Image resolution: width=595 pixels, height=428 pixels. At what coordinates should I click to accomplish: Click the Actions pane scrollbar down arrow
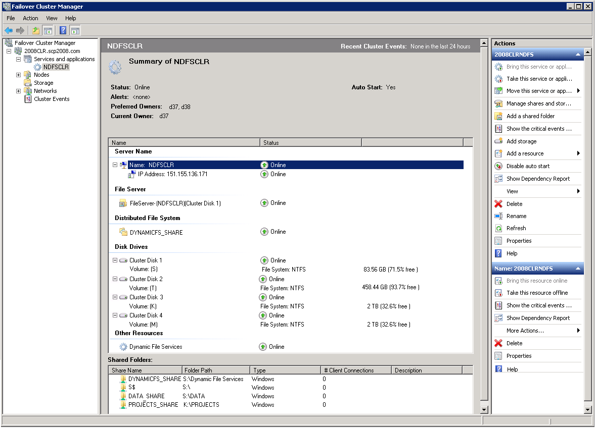pyautogui.click(x=587, y=409)
